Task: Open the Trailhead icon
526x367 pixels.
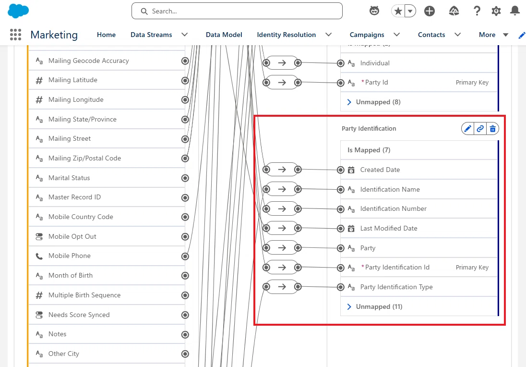Action: [x=454, y=11]
